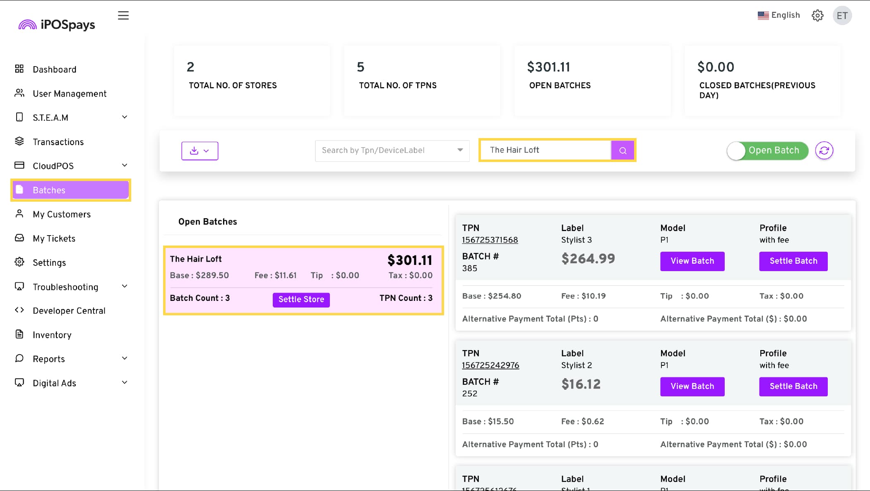
Task: Click the Settle Store button
Action: click(x=301, y=299)
